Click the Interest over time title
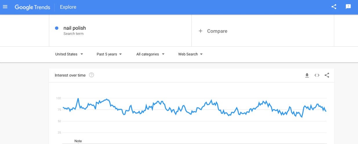Viewport: 358px width, 144px height. click(x=70, y=75)
